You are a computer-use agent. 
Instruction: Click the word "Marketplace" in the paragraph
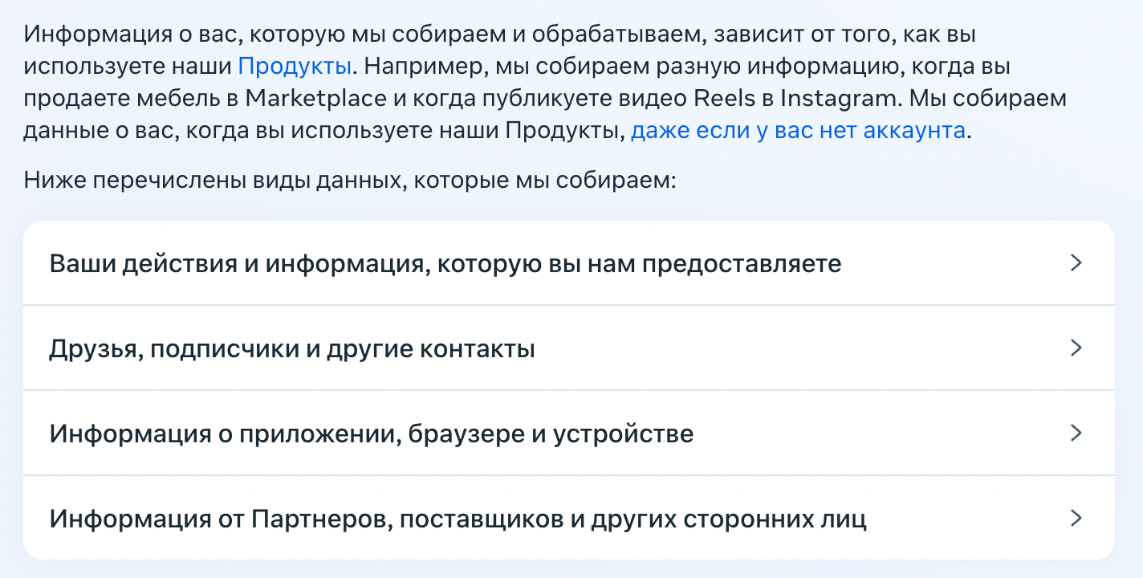point(314,98)
